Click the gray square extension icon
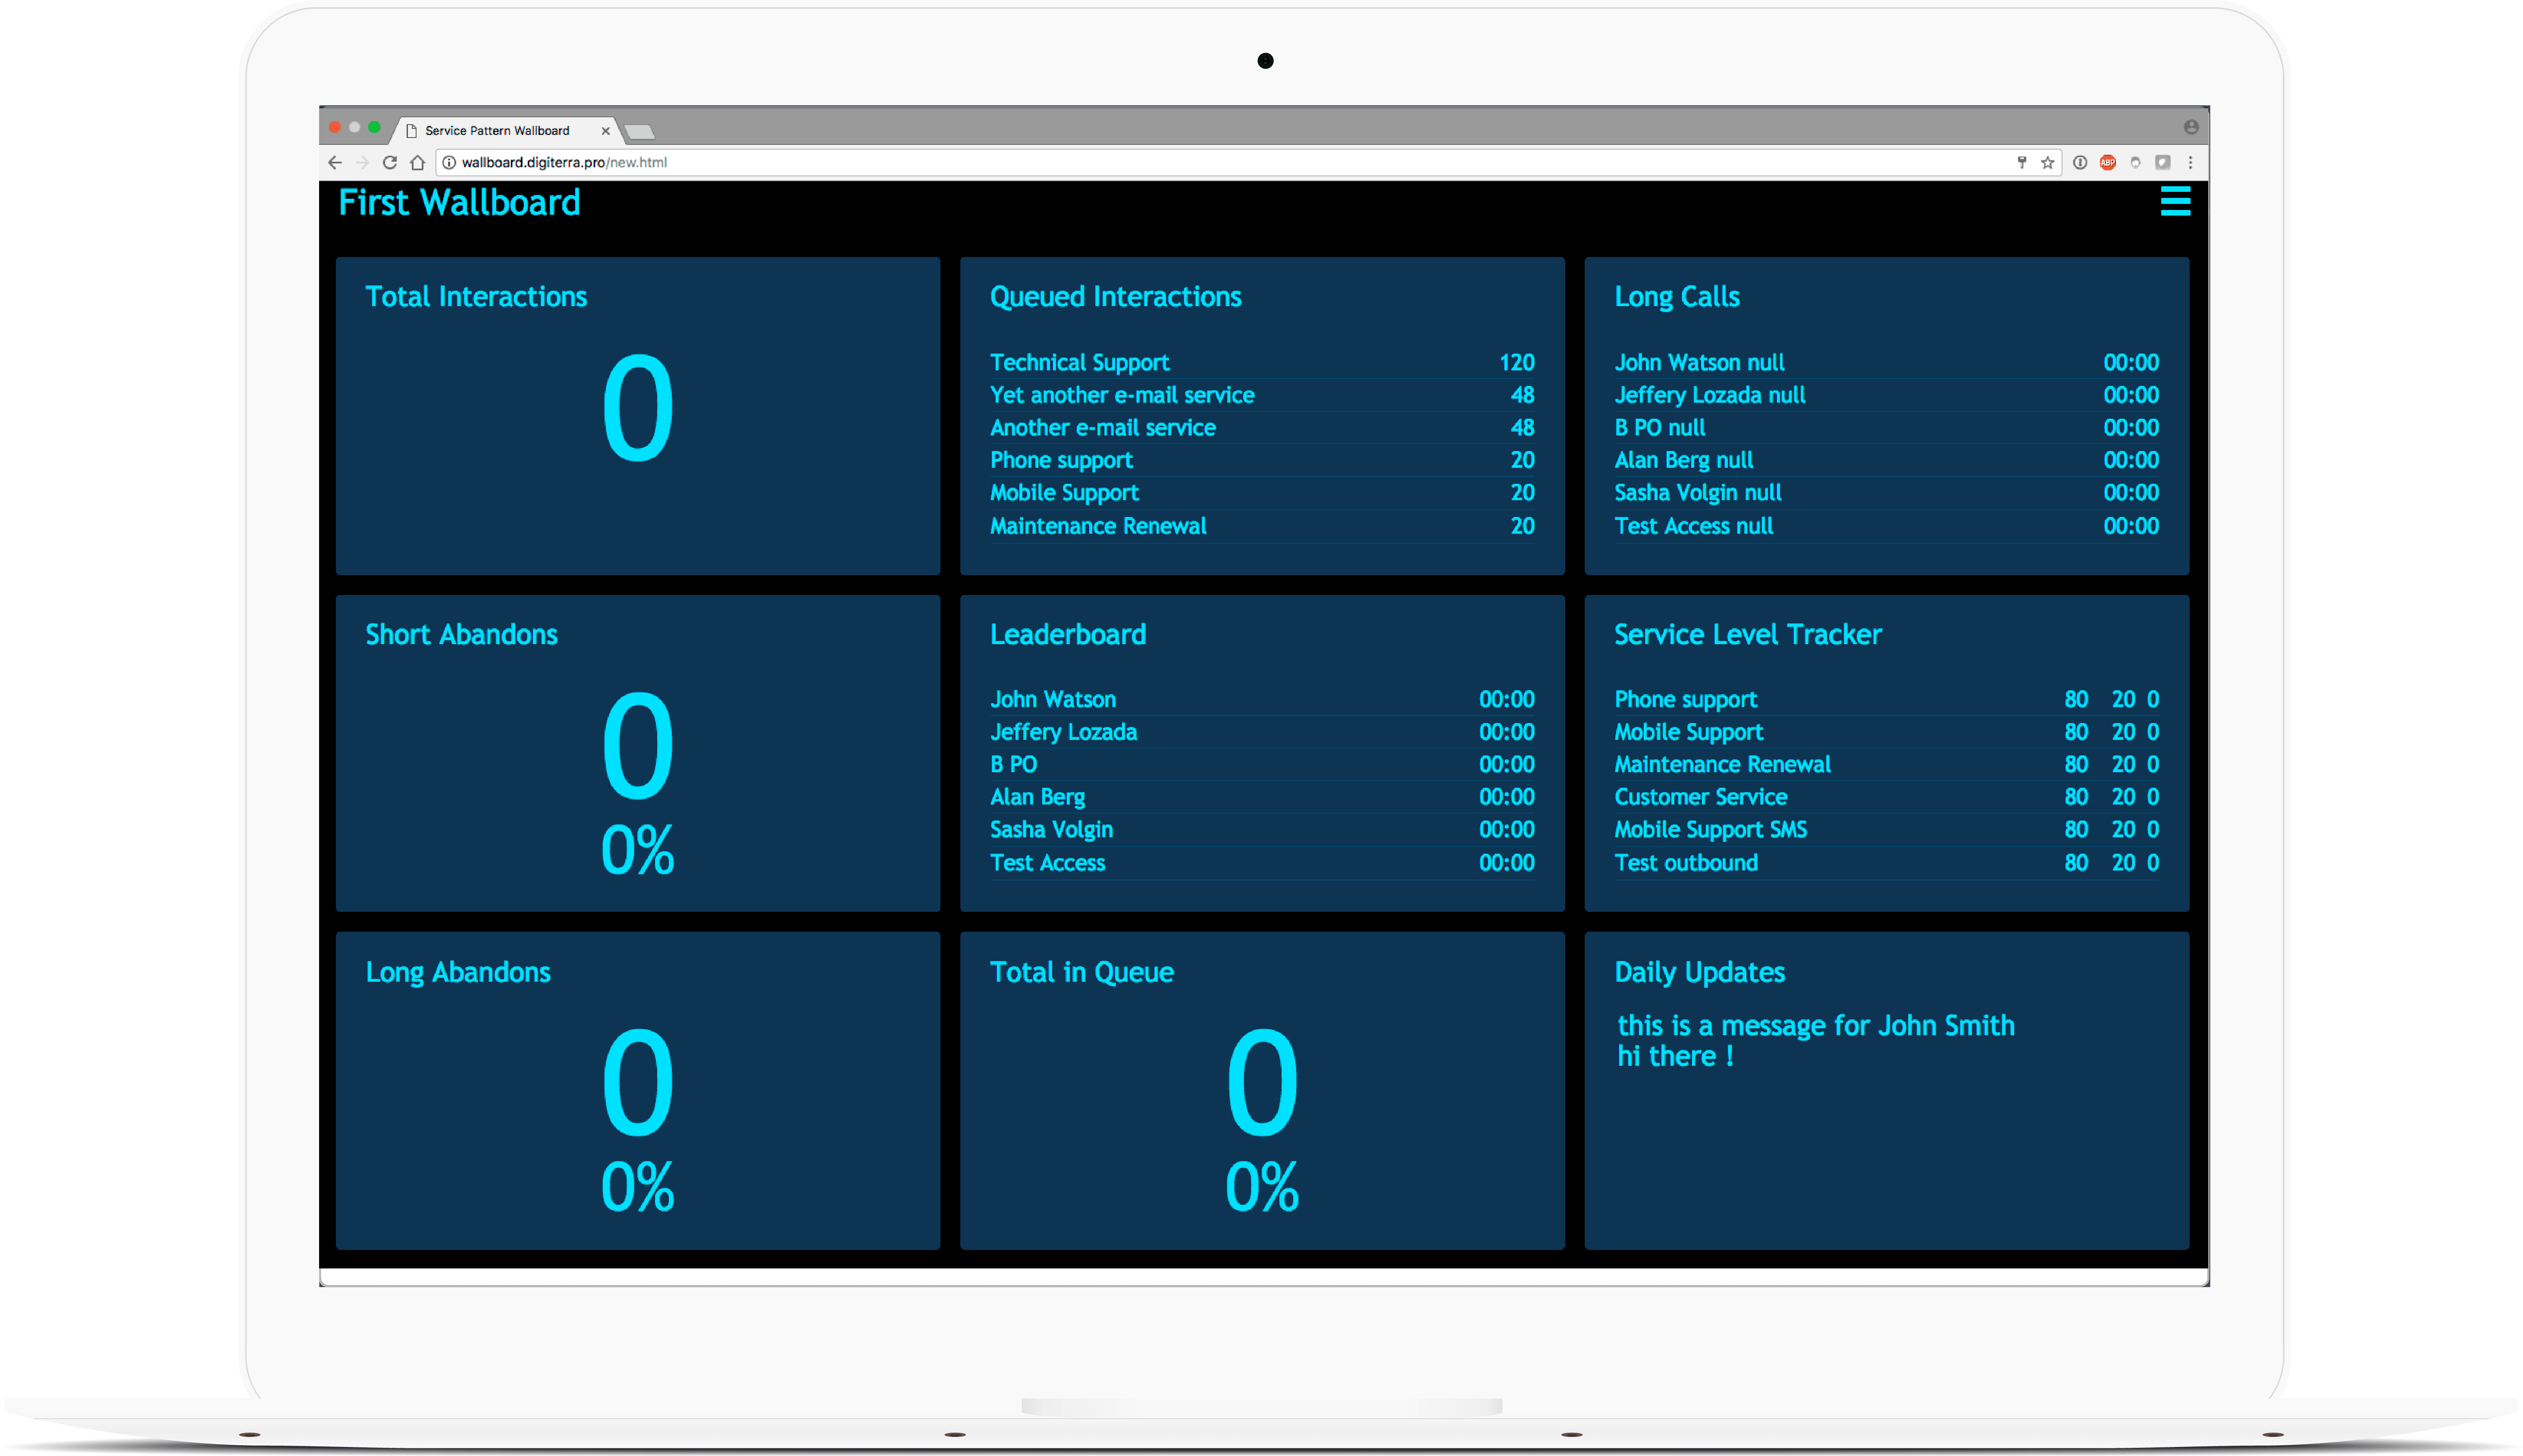 (2162, 162)
